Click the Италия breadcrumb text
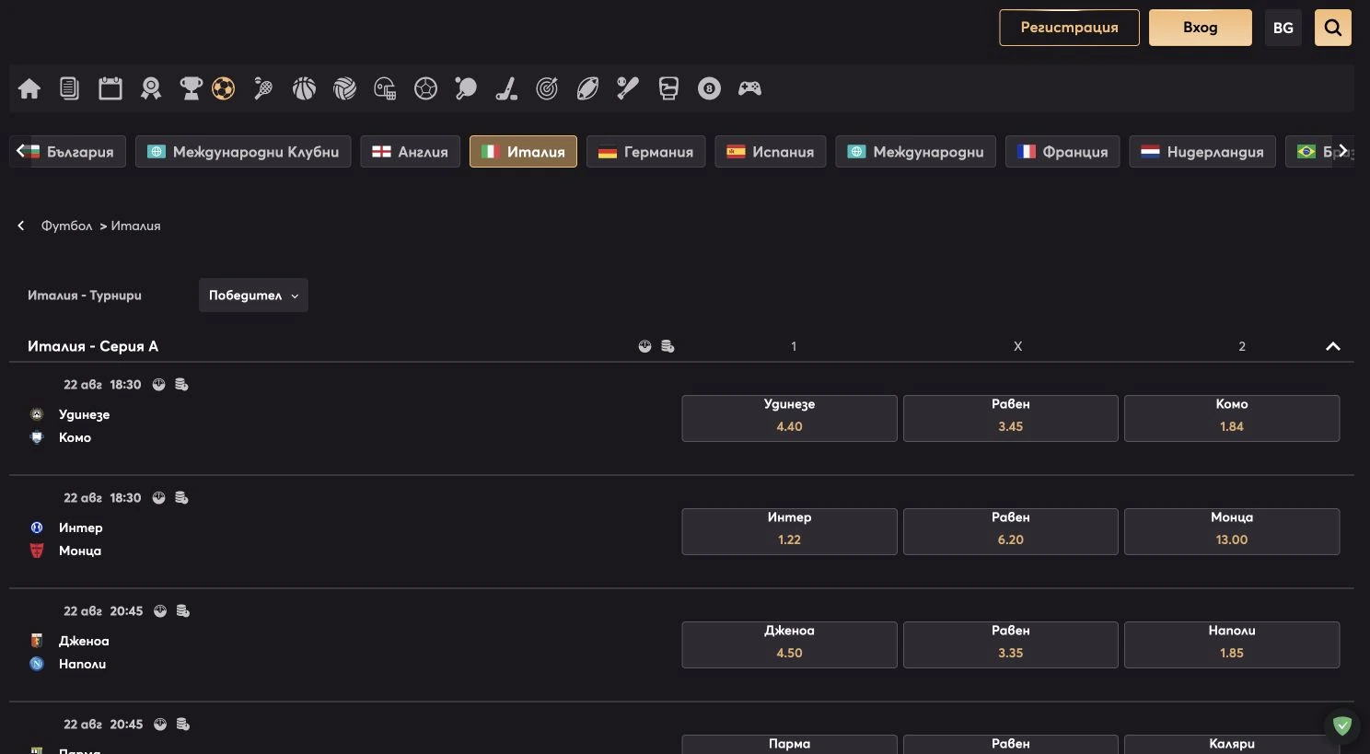The image size is (1370, 754). (x=135, y=226)
